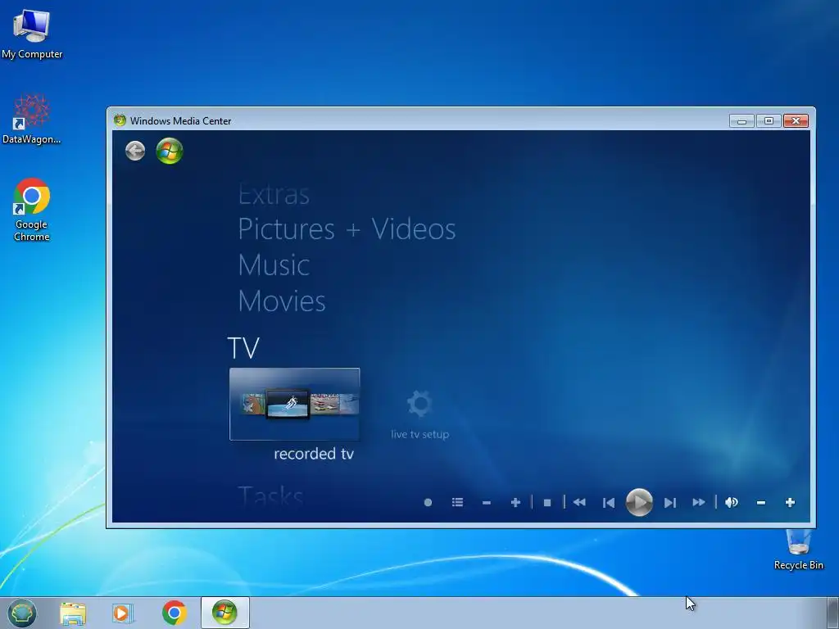Open the Recycle Bin desktop icon
839x629 pixels.
click(x=798, y=549)
